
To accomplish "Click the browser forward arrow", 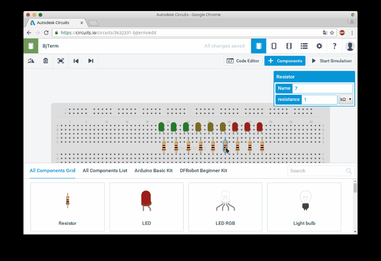I will (x=37, y=32).
